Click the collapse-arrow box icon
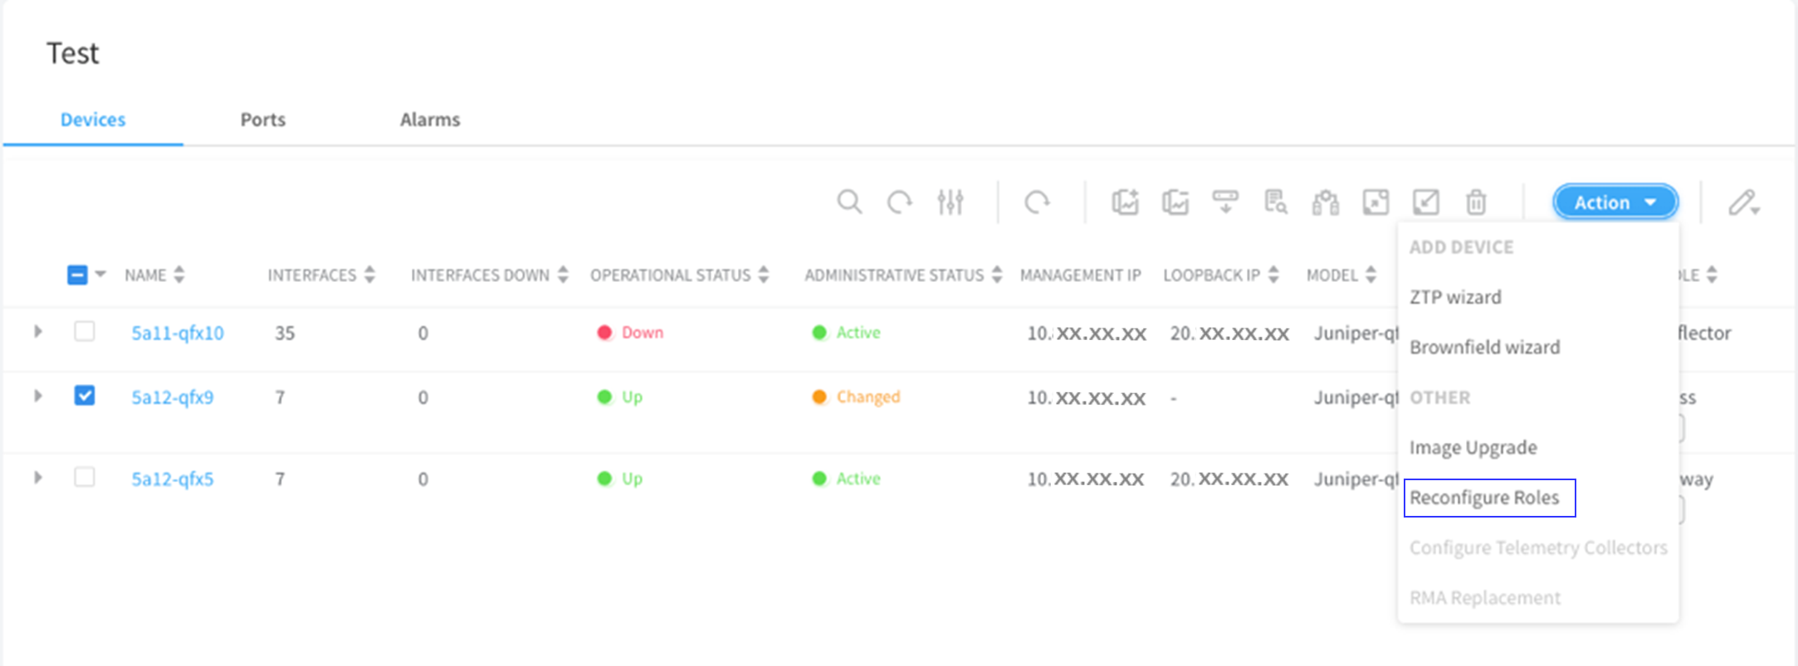This screenshot has width=1798, height=666. pyautogui.click(x=1425, y=202)
